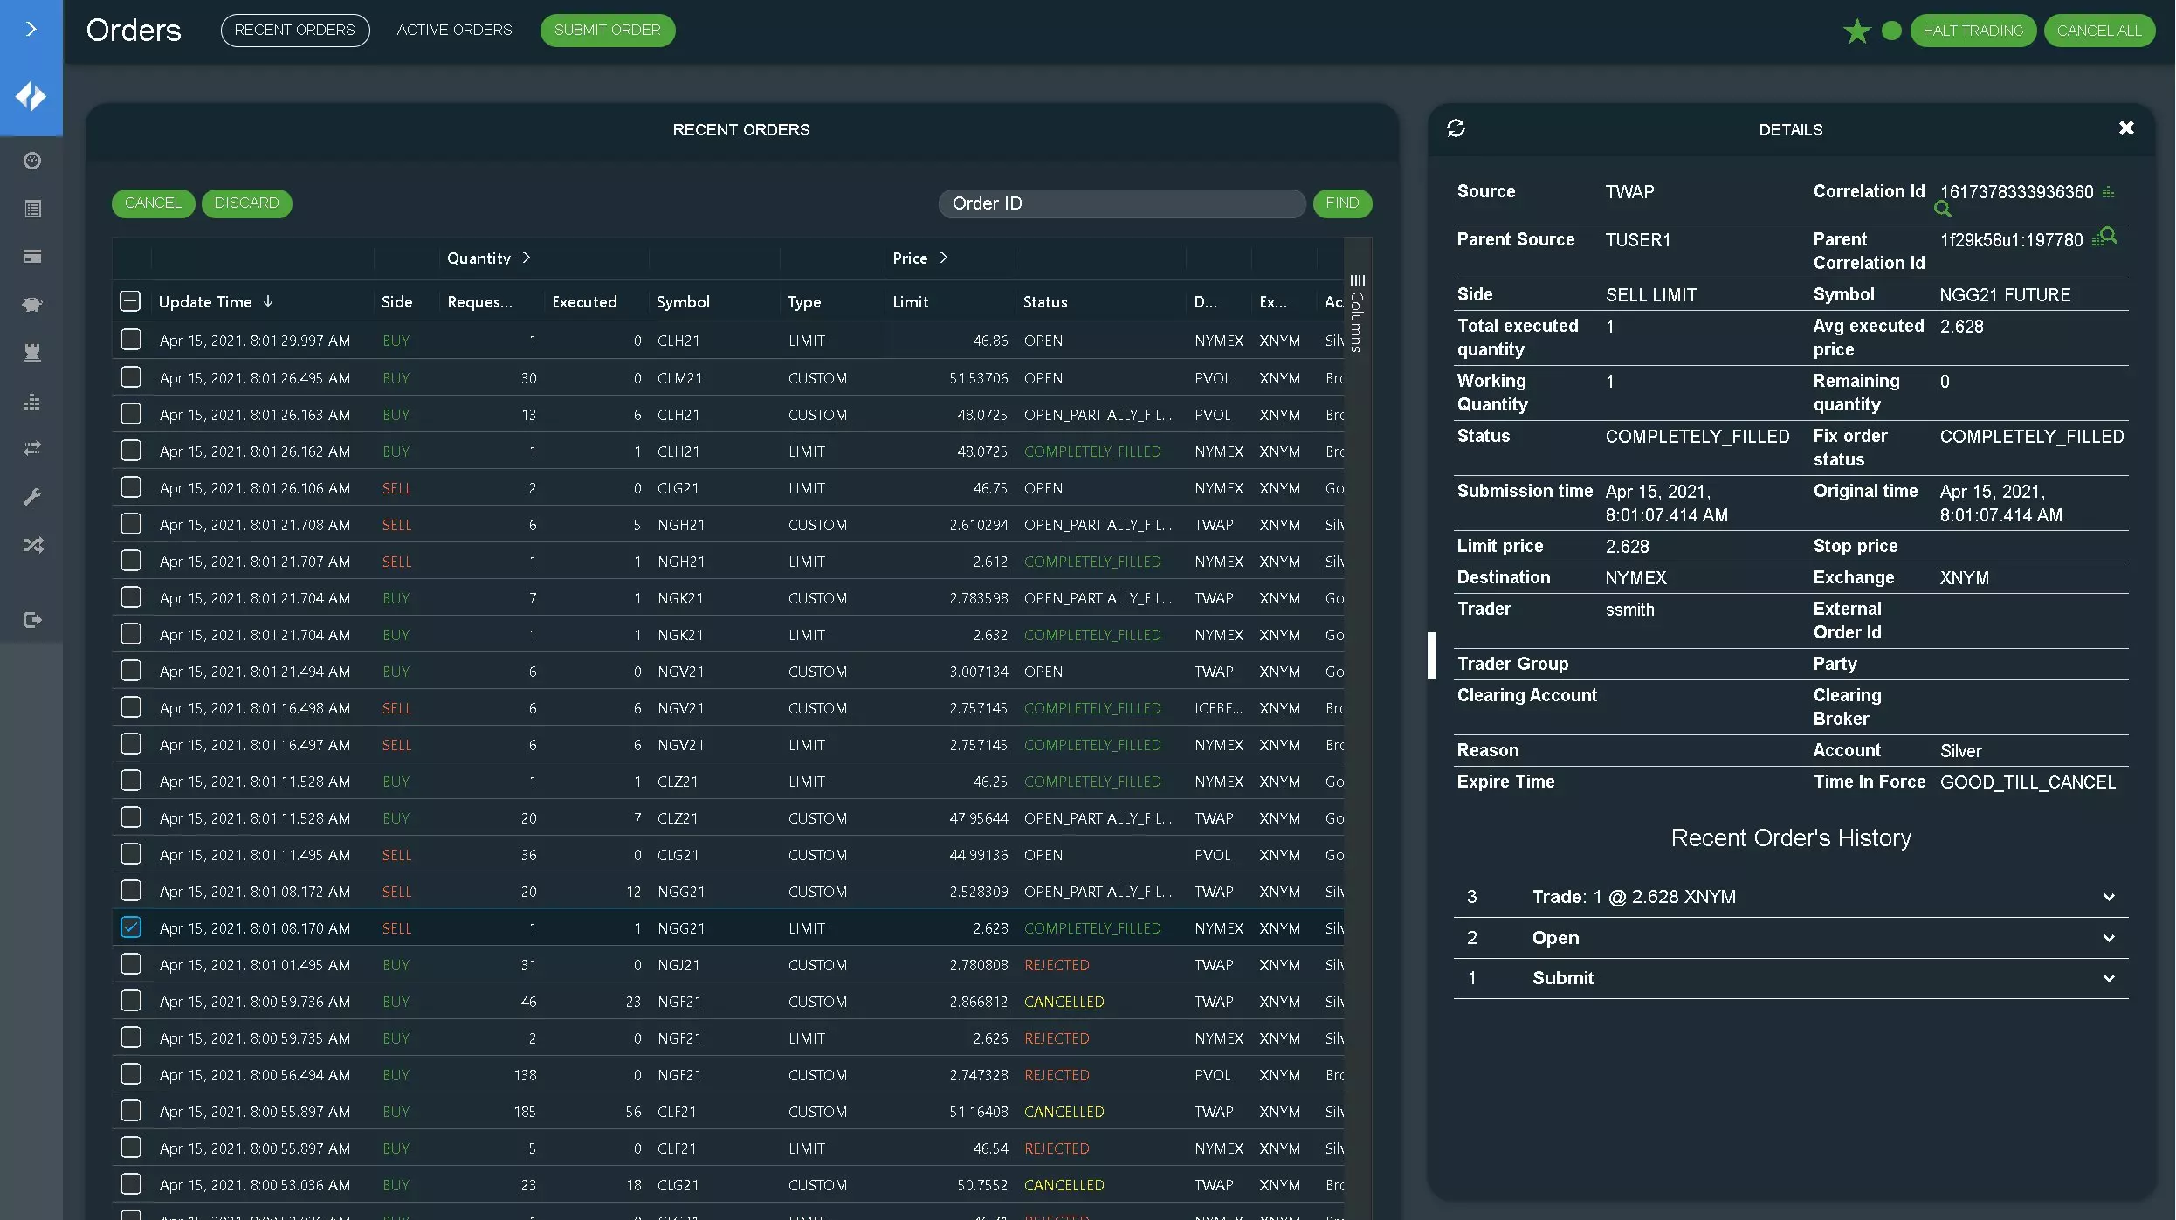
Task: Open the piggy bank icon in sidebar
Action: [32, 305]
